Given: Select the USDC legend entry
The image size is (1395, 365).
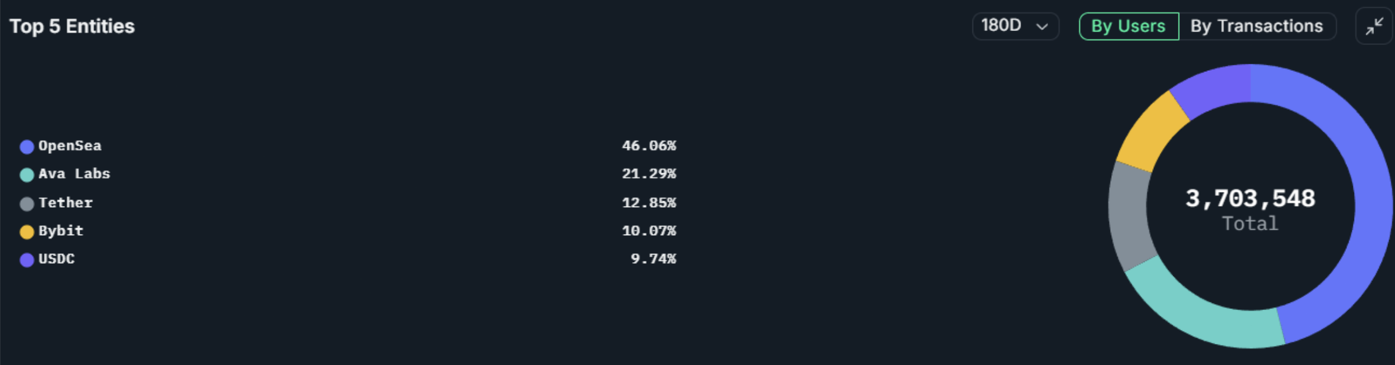Looking at the screenshot, I should 57,259.
